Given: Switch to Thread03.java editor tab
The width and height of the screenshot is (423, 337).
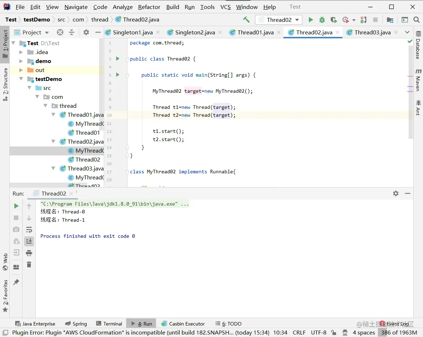Looking at the screenshot, I should (372, 32).
